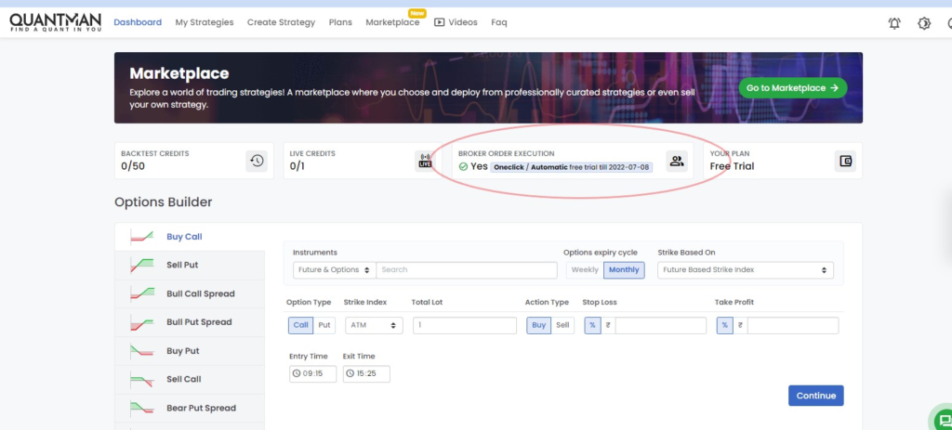952x430 pixels.
Task: Click the Buy Put payoff chart icon
Action: (141, 350)
